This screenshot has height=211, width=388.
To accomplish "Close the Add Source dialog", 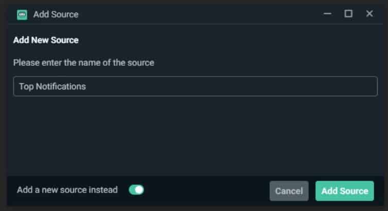I will click(x=369, y=13).
